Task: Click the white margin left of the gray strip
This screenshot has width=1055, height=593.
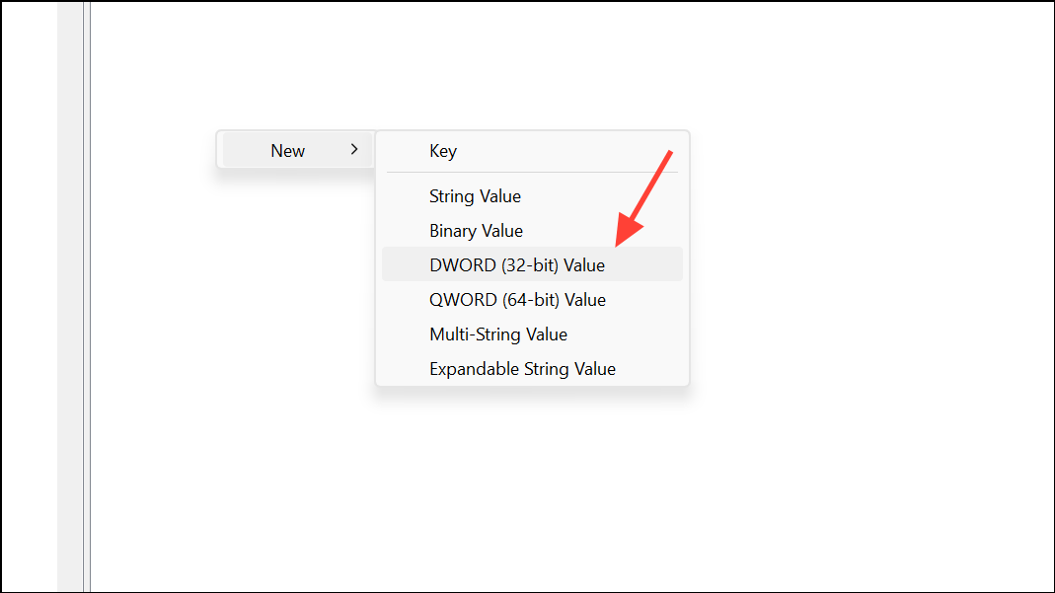Action: (29, 296)
